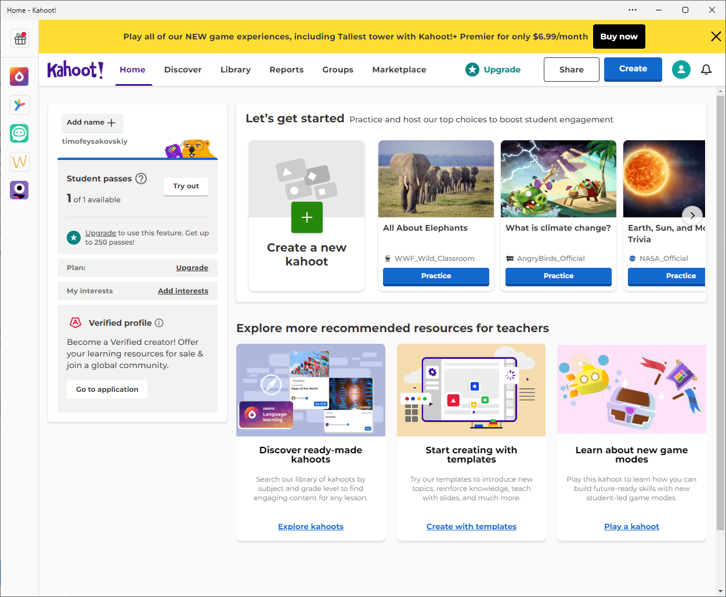The height and width of the screenshot is (597, 726).
Task: Practice the All About Elephants kahoot
Action: click(436, 276)
